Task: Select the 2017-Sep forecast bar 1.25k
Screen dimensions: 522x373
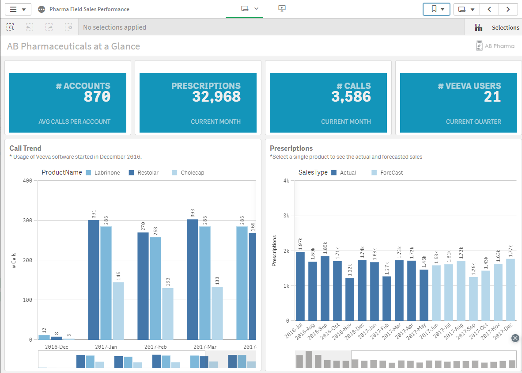Action: (x=473, y=299)
